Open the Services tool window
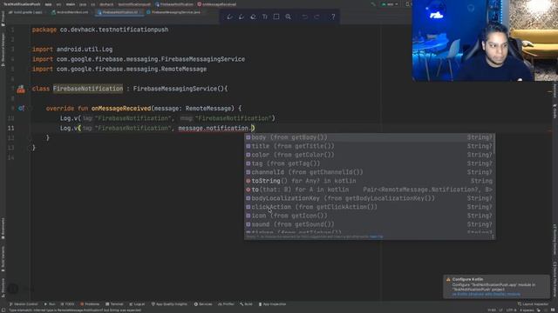558x313 pixels. pos(203,304)
